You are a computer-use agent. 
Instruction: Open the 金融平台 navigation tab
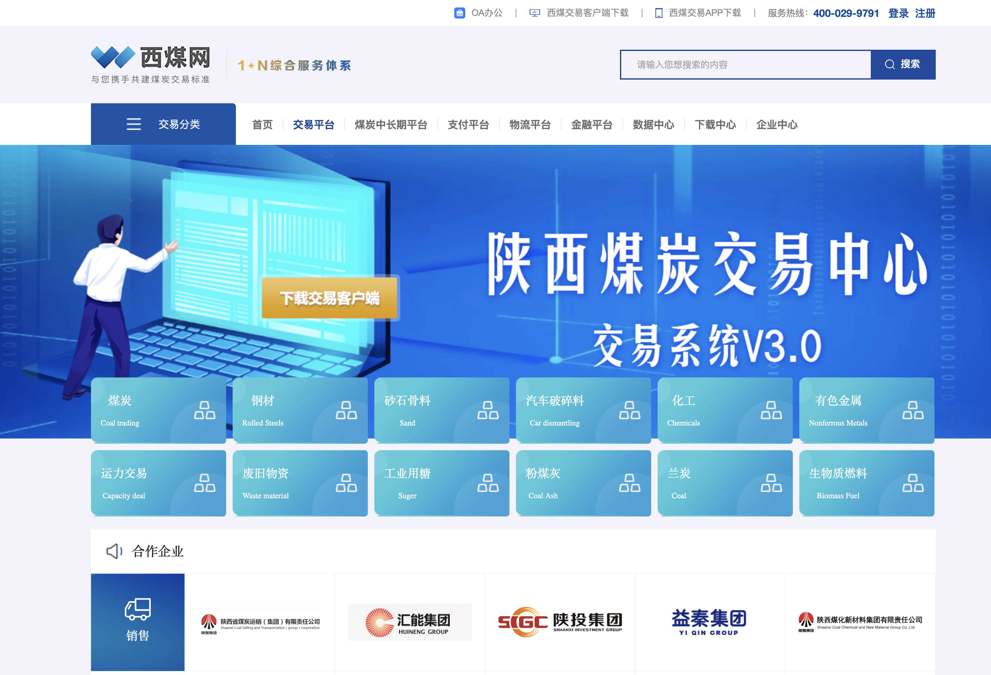(591, 124)
